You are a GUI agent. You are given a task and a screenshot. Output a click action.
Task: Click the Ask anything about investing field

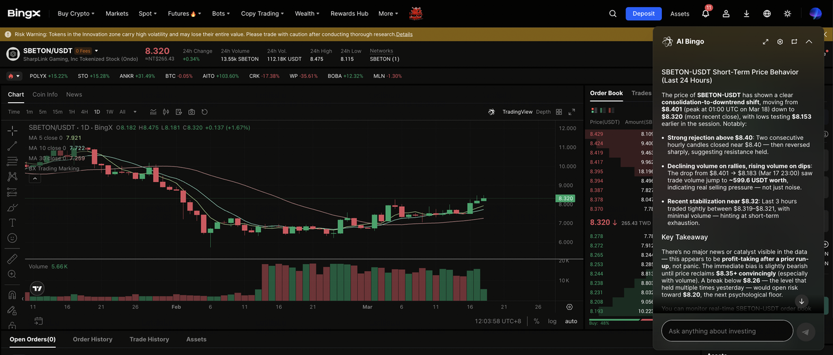pos(728,331)
